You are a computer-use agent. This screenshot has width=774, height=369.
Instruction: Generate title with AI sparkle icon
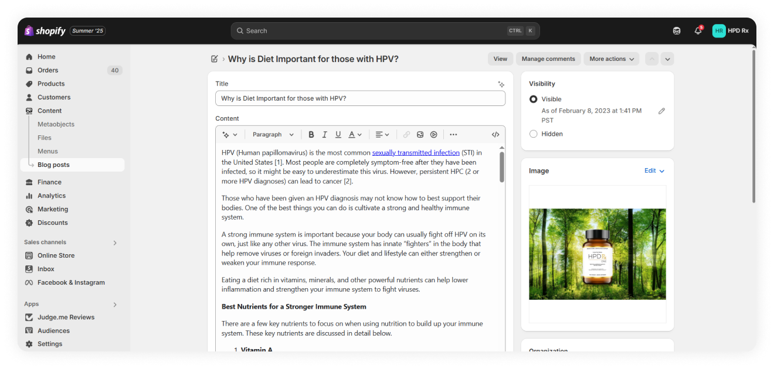pyautogui.click(x=501, y=84)
